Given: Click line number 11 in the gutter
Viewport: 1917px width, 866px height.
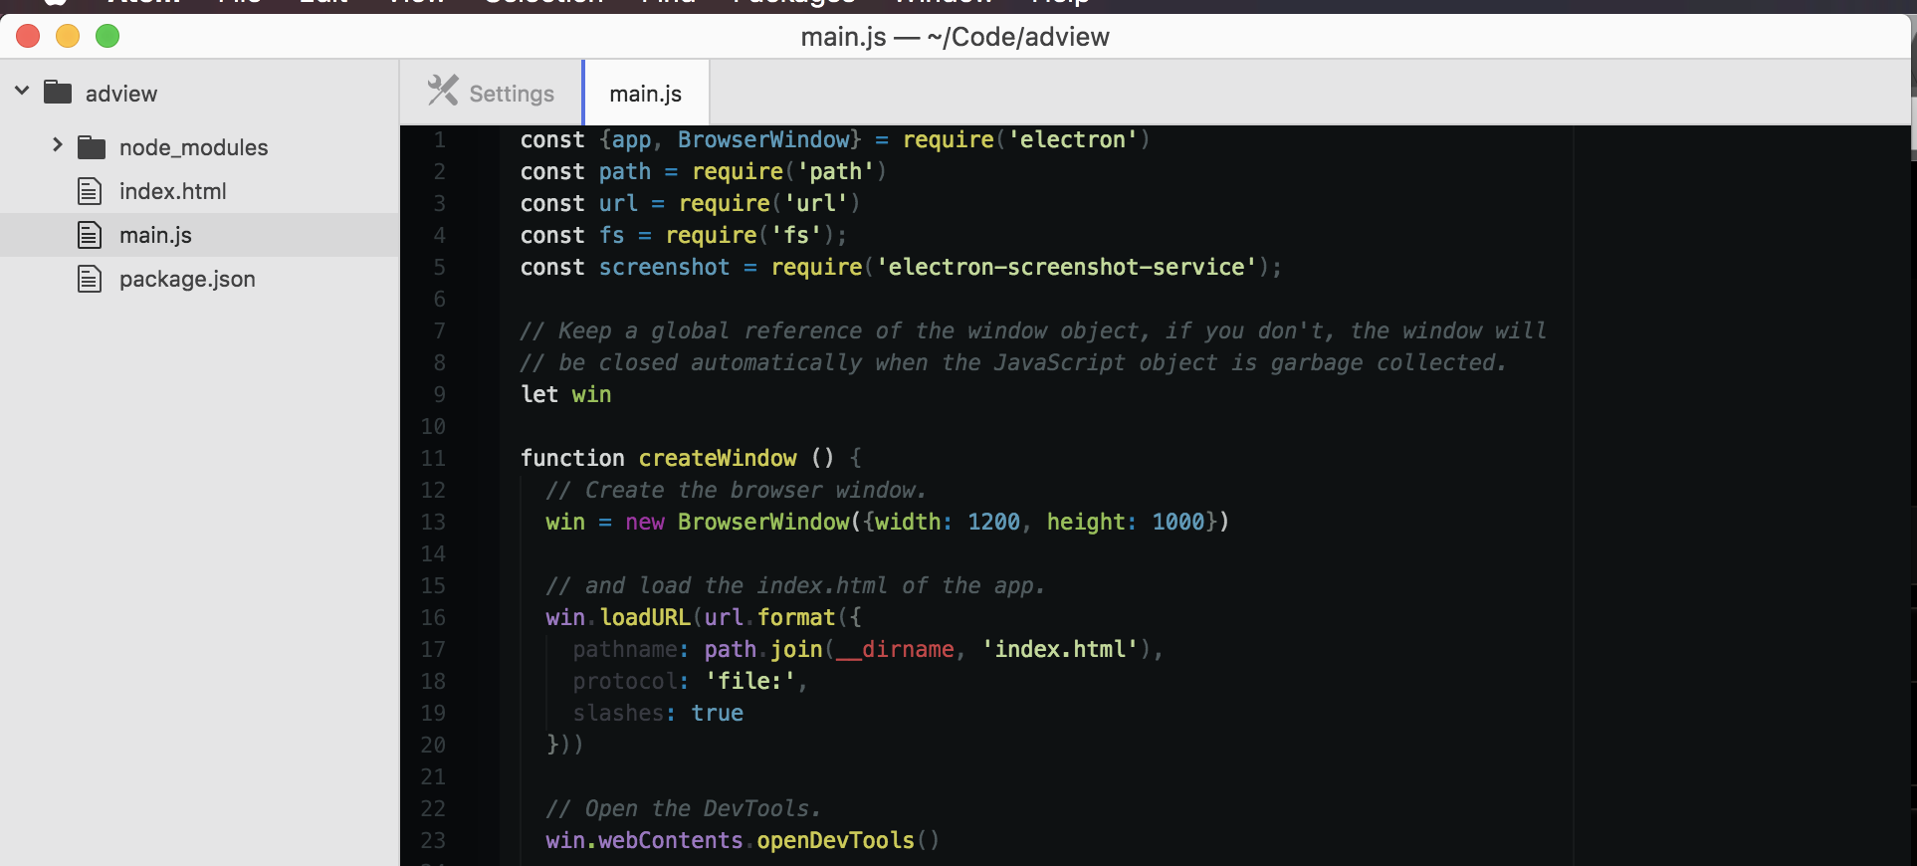Looking at the screenshot, I should coord(433,458).
